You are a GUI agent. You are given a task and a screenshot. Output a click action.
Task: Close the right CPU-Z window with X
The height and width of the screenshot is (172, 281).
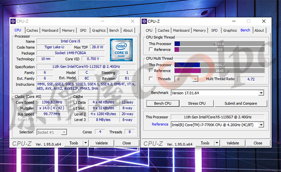point(264,21)
